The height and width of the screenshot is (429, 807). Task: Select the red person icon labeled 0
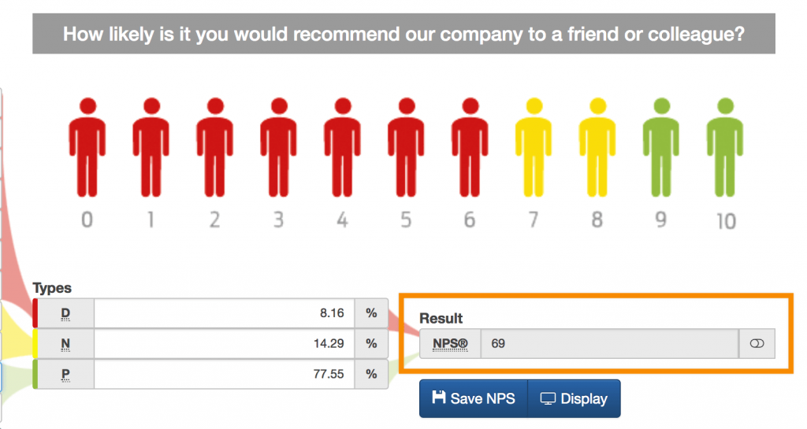coord(87,147)
